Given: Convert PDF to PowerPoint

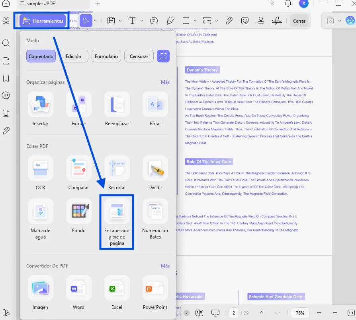Looking at the screenshot, I should [x=155, y=293].
